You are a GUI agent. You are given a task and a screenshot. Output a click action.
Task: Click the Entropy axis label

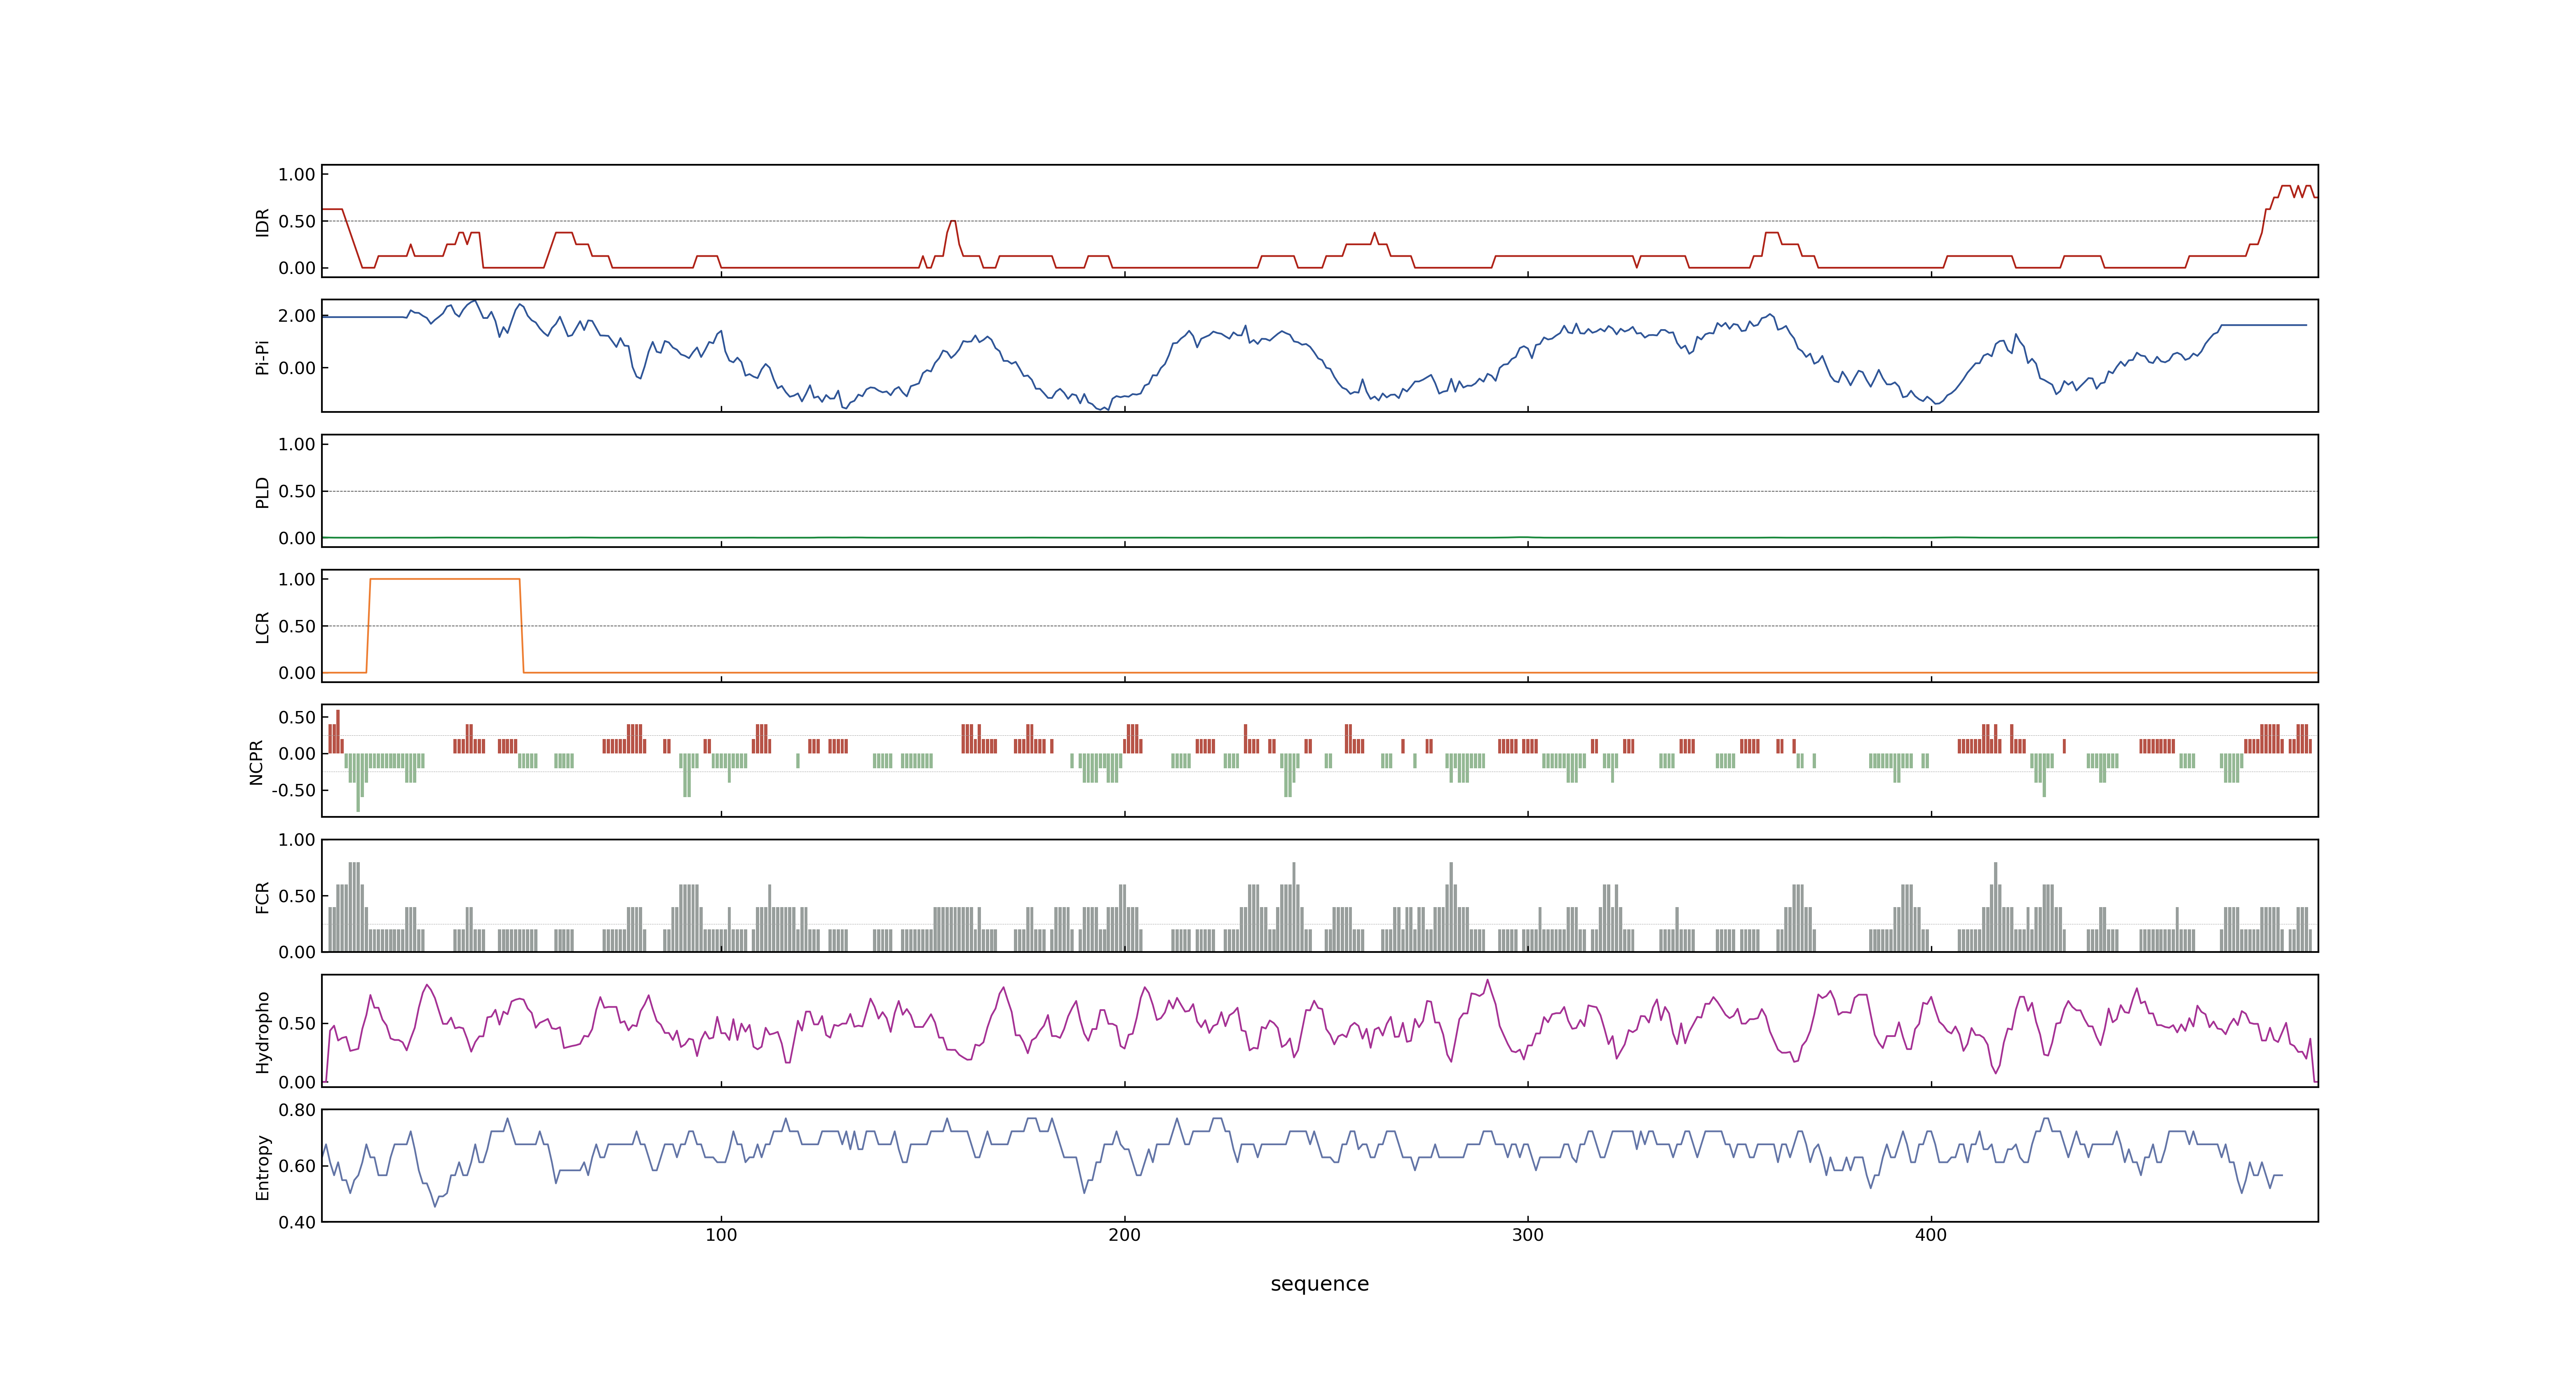pos(262,1166)
